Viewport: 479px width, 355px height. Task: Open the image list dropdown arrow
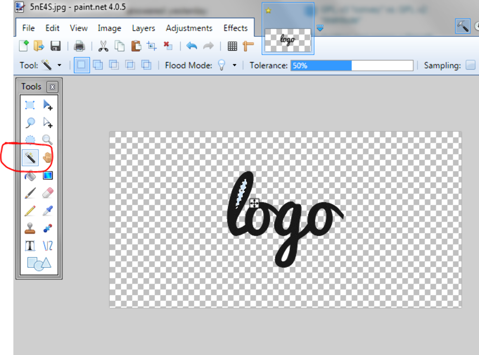click(x=320, y=28)
